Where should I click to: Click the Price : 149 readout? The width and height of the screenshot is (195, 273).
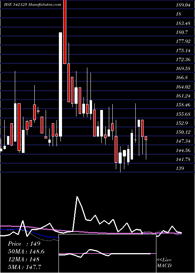(x=24, y=244)
